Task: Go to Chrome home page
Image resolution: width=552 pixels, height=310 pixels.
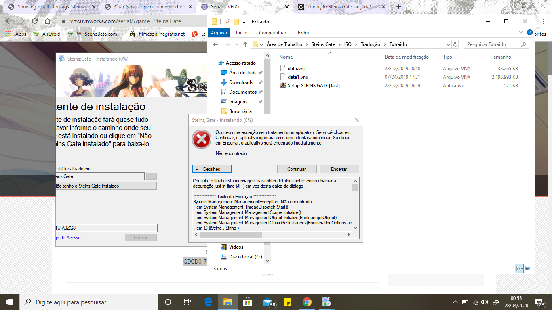Action: (48, 21)
